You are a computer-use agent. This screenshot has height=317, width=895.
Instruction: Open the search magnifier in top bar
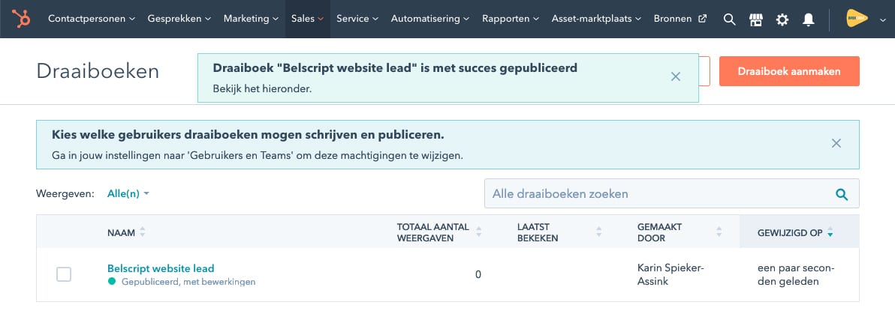click(729, 19)
